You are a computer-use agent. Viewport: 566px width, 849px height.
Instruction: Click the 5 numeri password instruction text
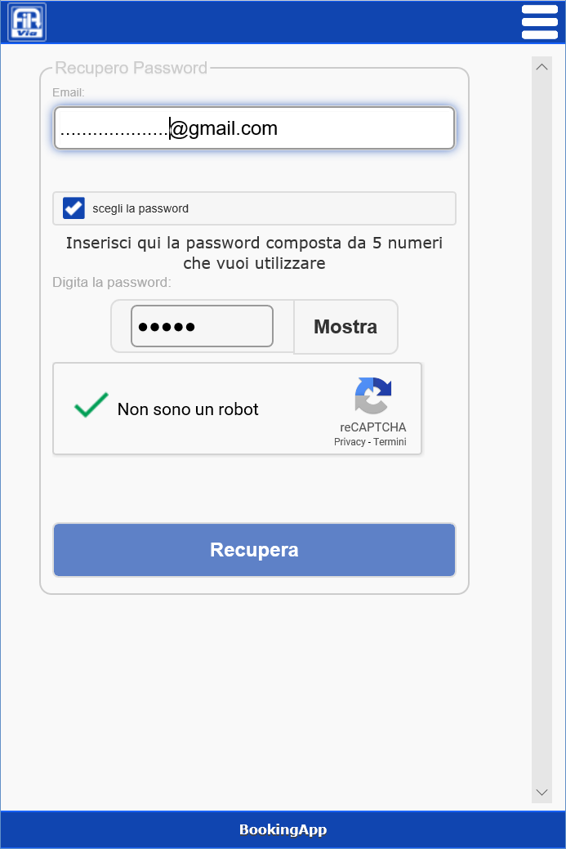coord(254,252)
